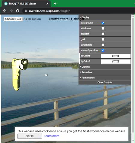Close the FBX glTF GLB 3D Viewer tab

pos(47,4)
